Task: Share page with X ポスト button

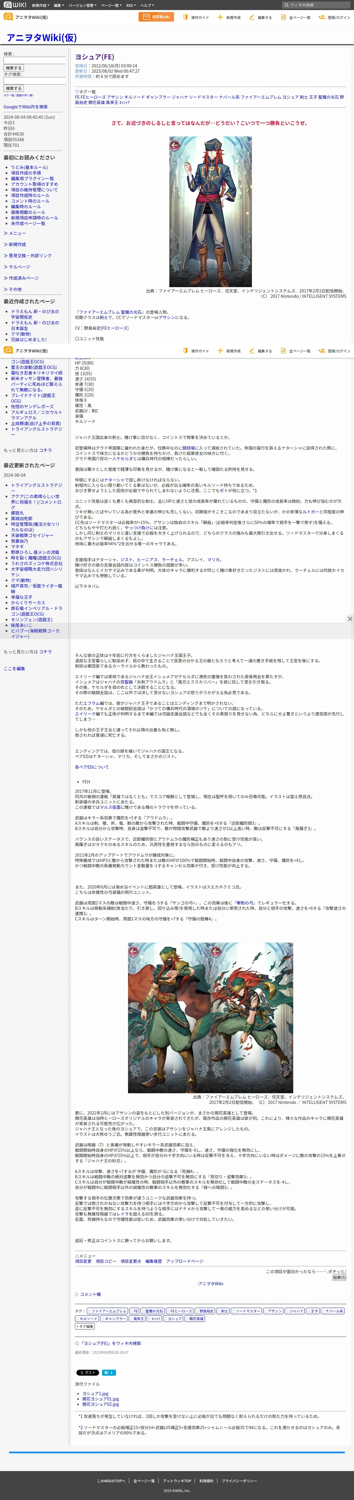Action: pos(88,1372)
